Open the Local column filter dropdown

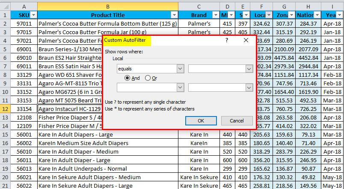click(x=269, y=15)
